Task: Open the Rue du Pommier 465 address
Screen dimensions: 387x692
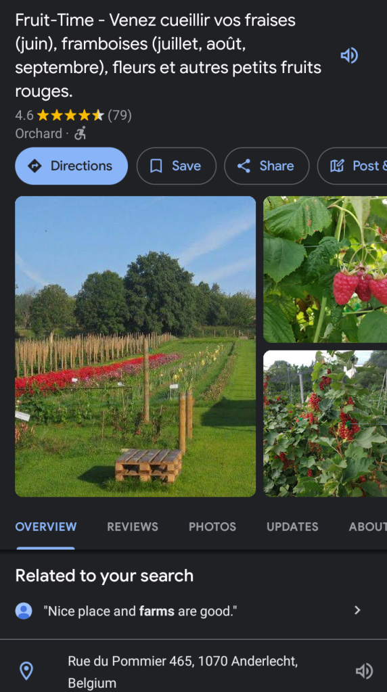Action: click(183, 672)
